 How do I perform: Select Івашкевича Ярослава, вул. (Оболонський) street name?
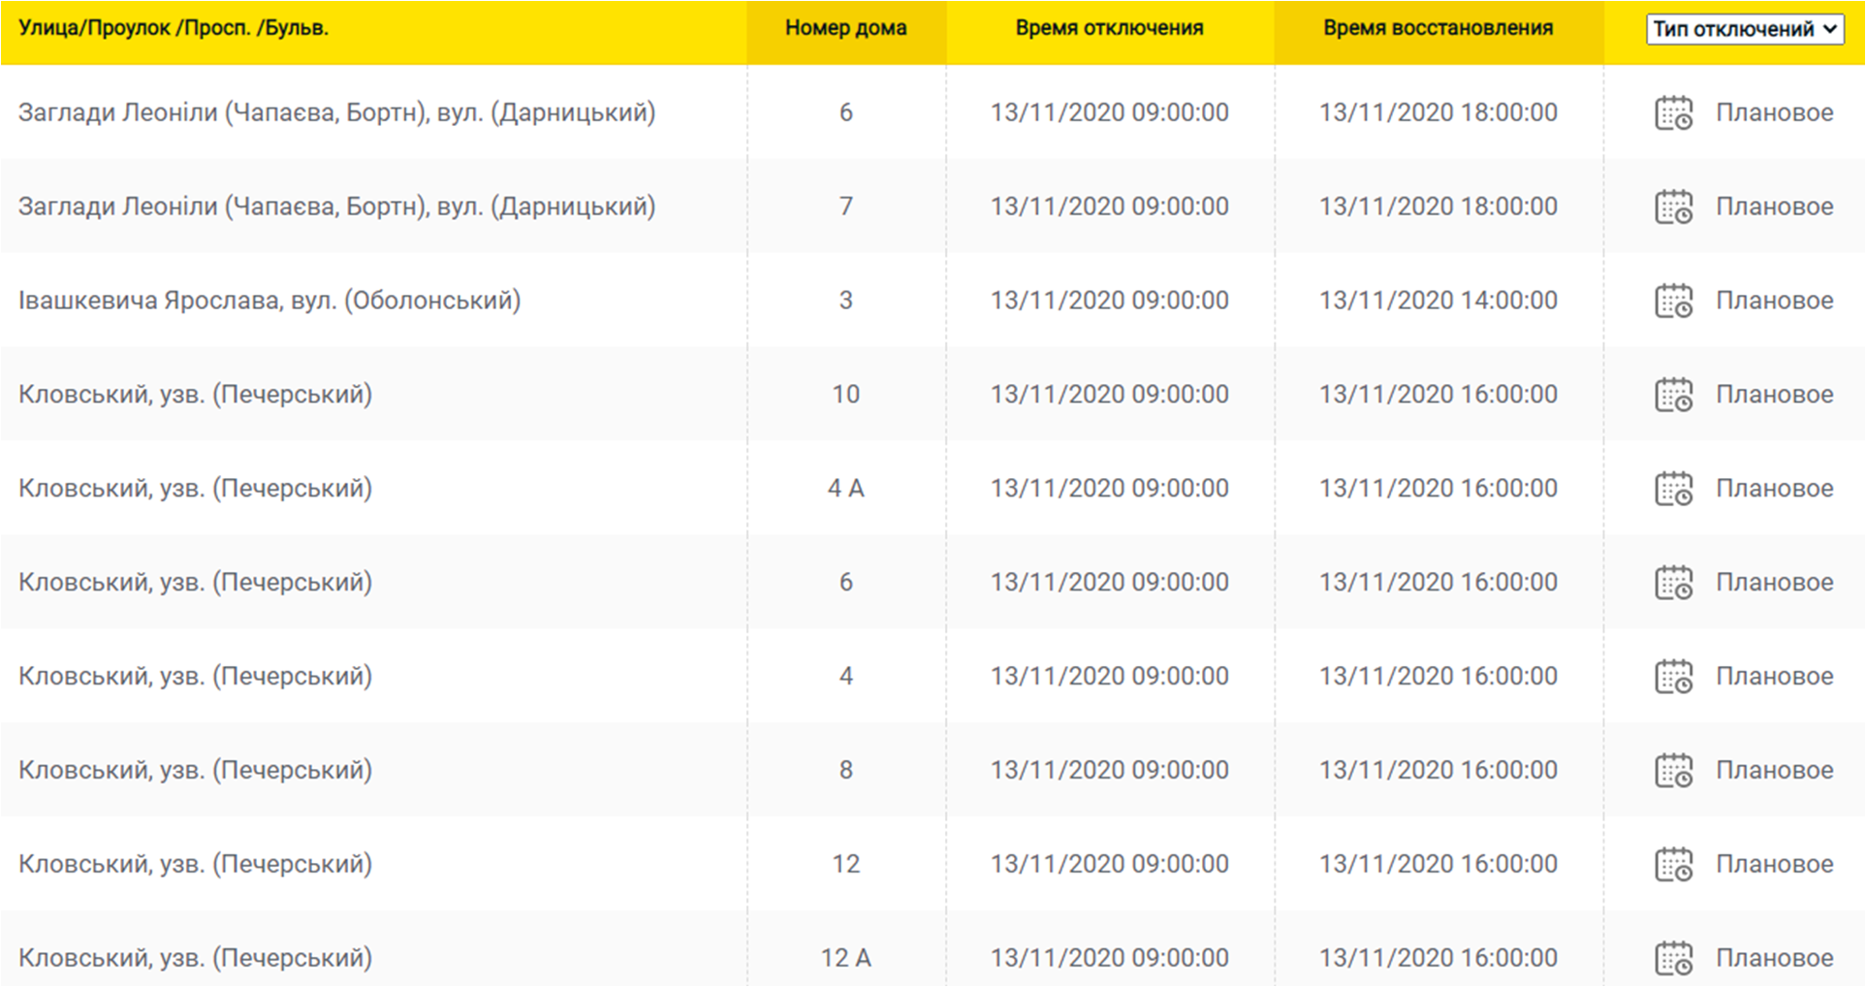click(269, 301)
